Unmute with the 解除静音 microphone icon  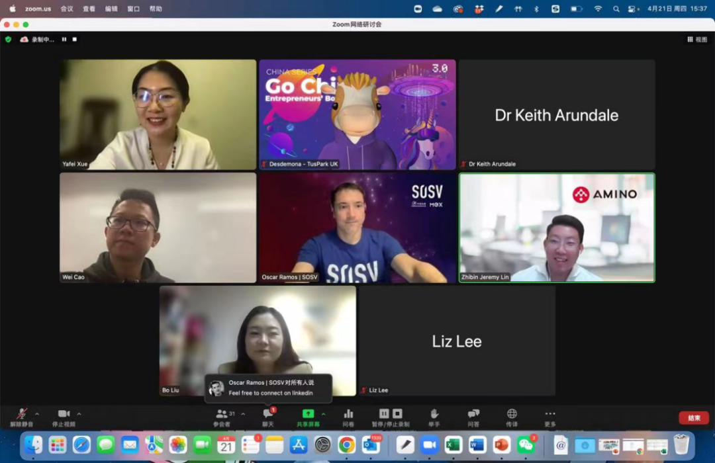[21, 414]
